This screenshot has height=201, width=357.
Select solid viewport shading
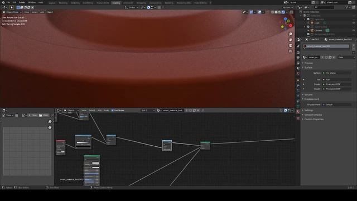pos(276,12)
